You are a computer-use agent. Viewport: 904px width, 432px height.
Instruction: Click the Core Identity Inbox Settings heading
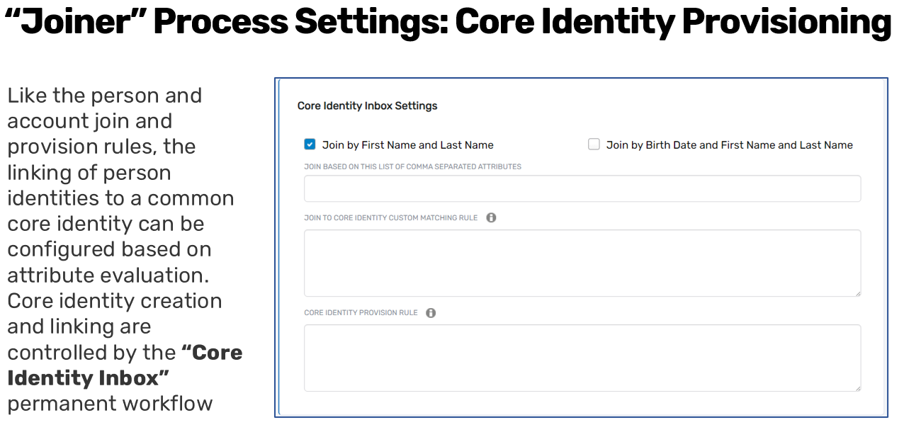[x=367, y=106]
